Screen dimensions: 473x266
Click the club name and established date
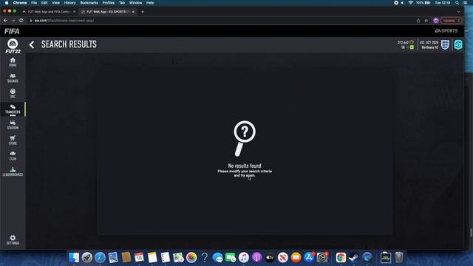(429, 45)
